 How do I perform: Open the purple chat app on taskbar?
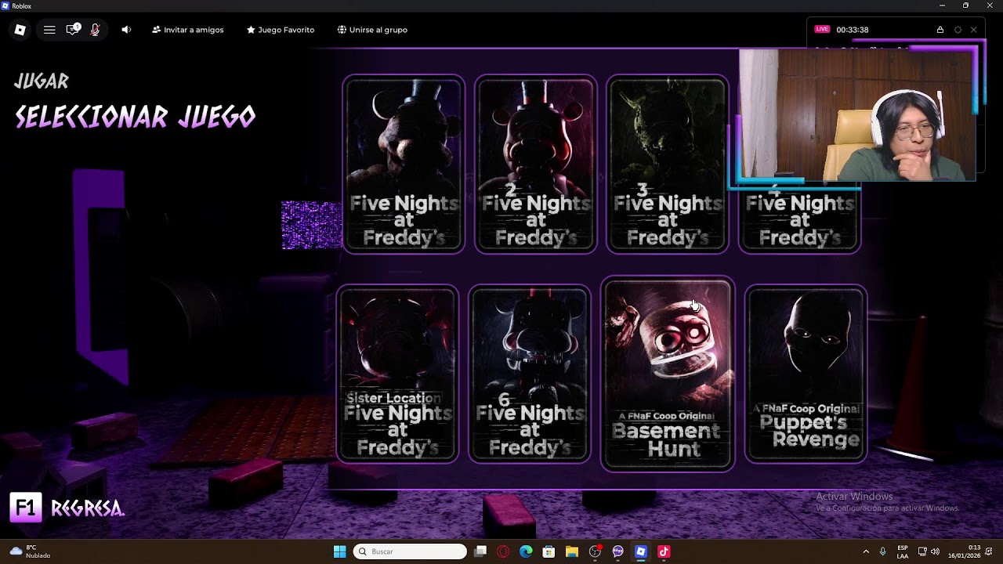[x=617, y=551]
